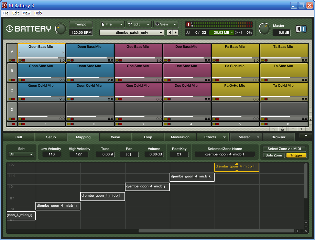Screen dimensions: 315x240
Task: Remove a column with matrix minus button
Action: [x=293, y=129]
